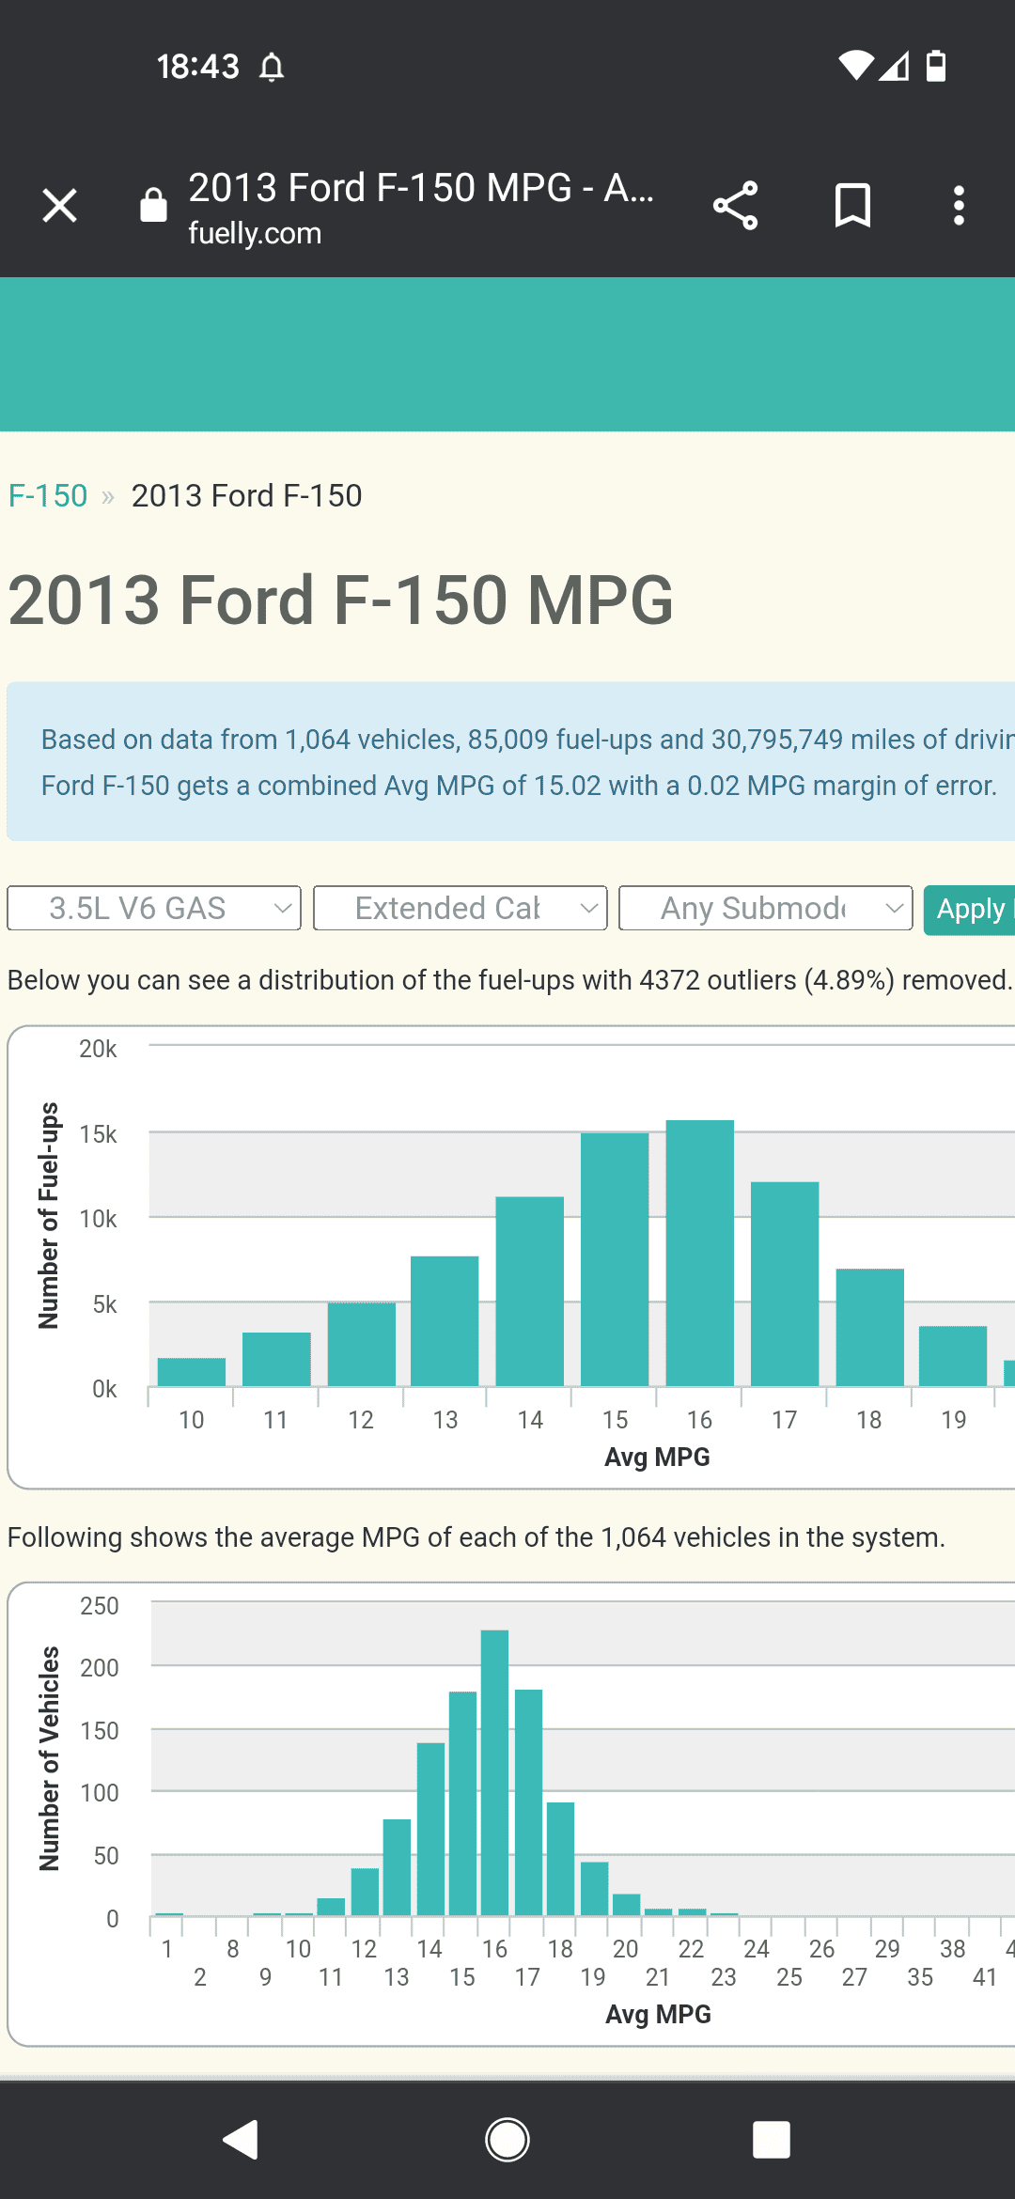
Task: View site security via the lock icon
Action: coord(153,204)
